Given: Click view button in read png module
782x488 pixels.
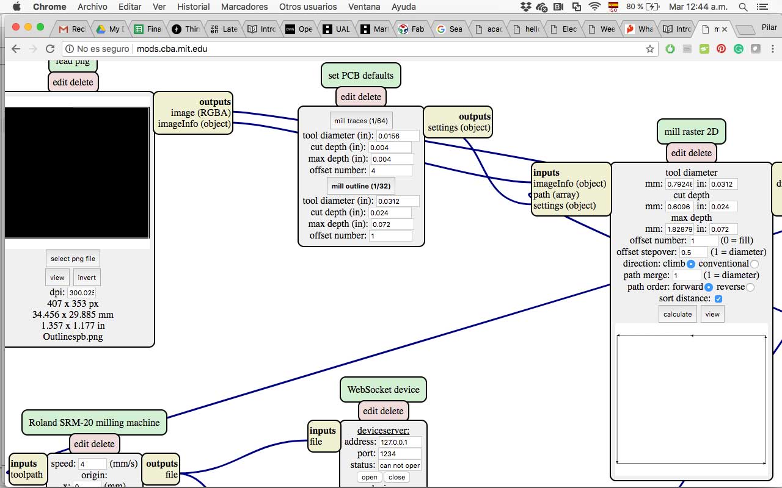Looking at the screenshot, I should point(57,278).
